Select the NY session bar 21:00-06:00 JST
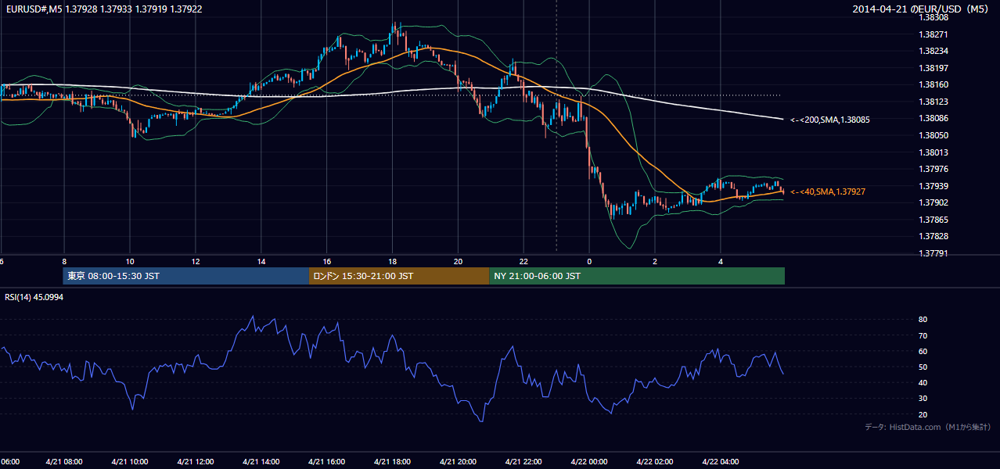Screen dimensions: 1000x469 637,276
